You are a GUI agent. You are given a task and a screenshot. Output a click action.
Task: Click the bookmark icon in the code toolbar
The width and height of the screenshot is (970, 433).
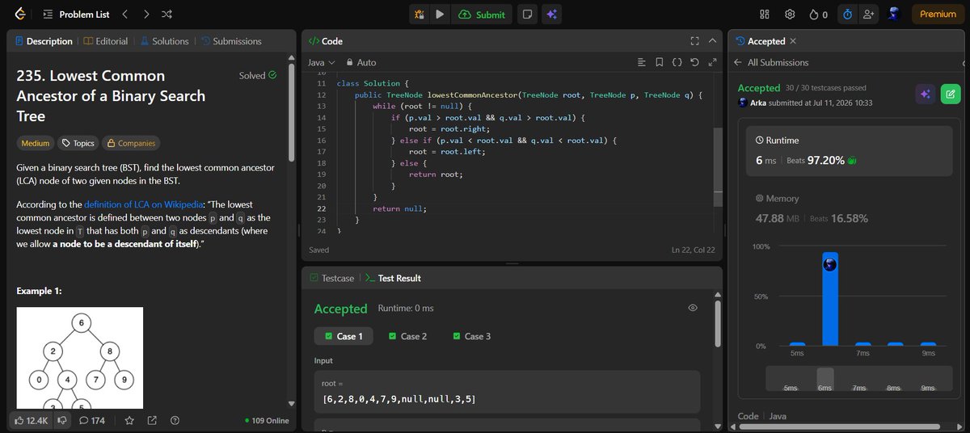(659, 62)
